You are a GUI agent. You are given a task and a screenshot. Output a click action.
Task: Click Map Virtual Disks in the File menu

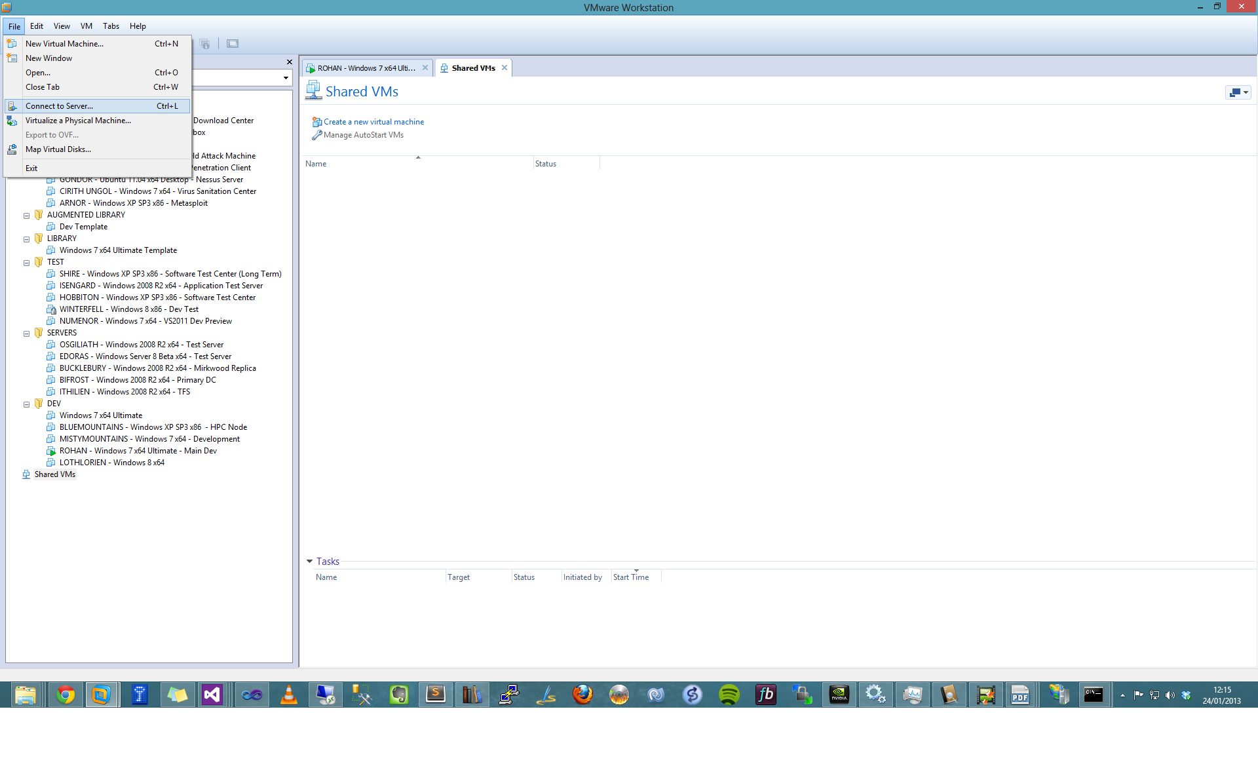58,149
